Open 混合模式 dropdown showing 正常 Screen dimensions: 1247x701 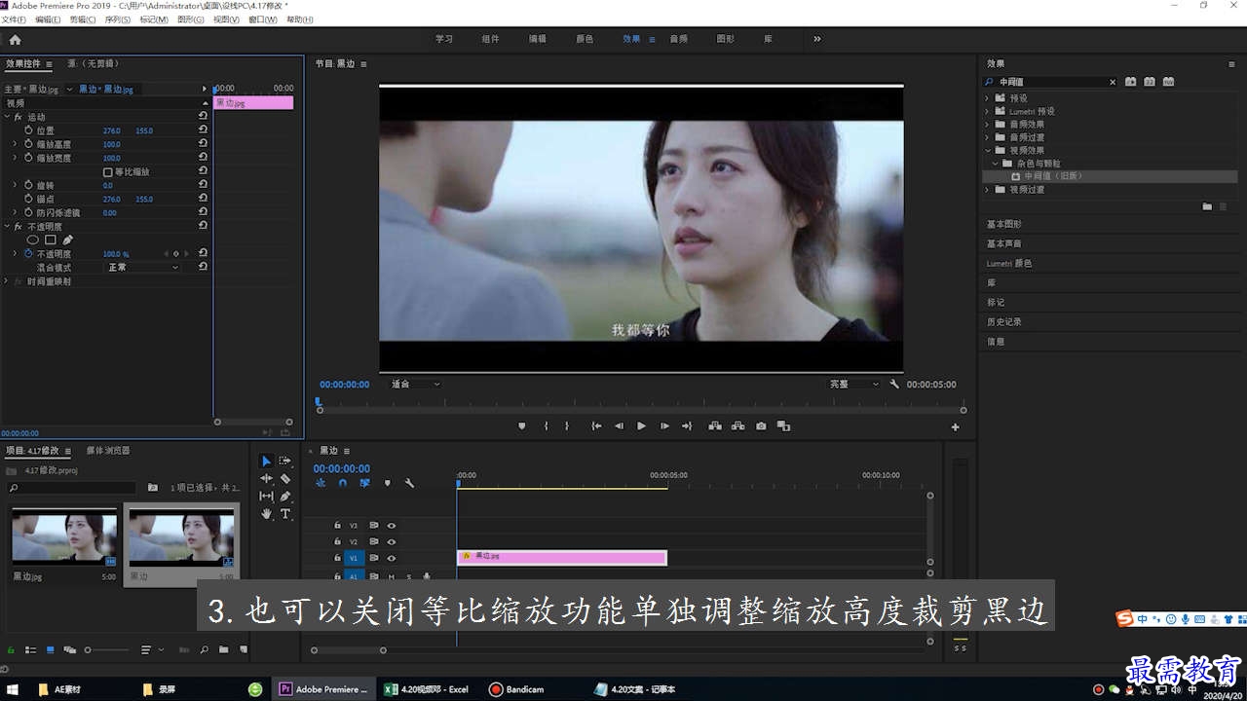[142, 267]
